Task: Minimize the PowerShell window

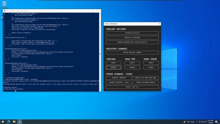Action: tap(88, 11)
